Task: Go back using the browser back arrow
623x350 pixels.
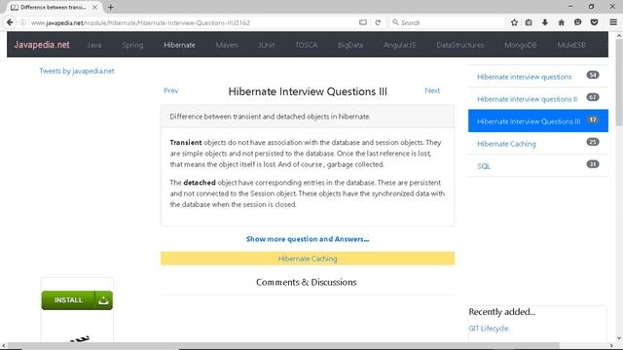Action: 10,22
